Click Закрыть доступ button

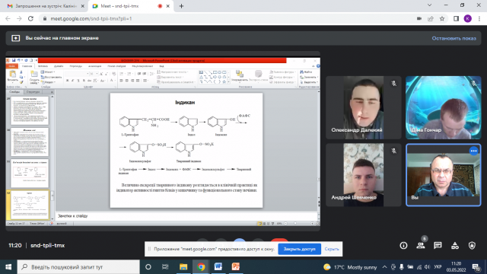click(299, 249)
